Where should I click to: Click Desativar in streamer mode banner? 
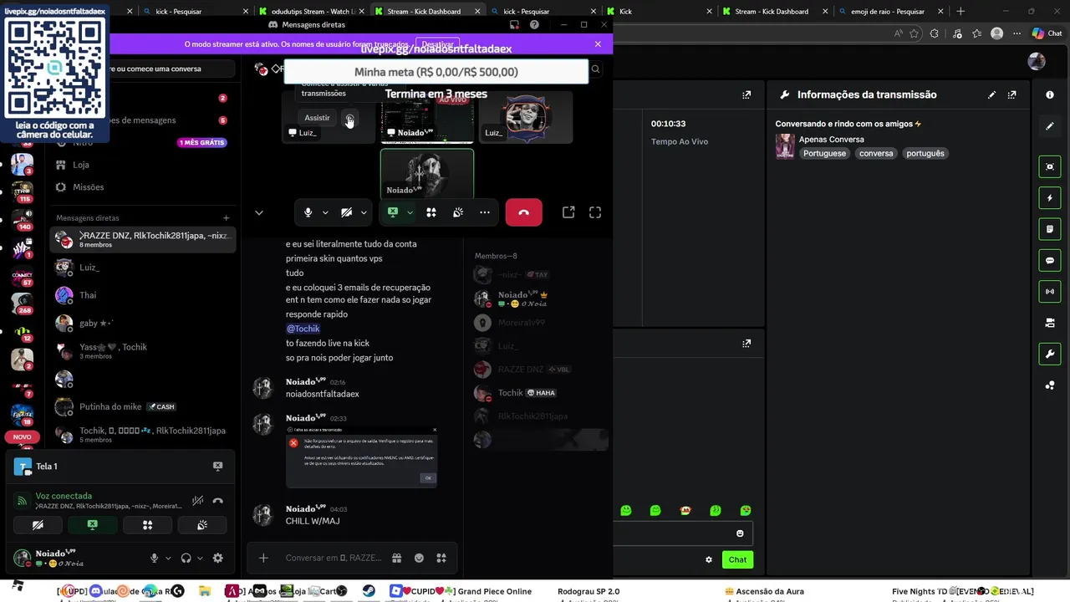437,44
